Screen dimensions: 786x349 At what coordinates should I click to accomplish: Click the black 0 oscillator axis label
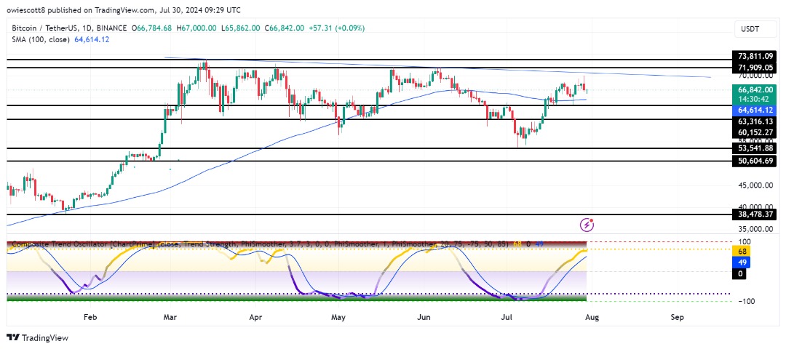pos(740,274)
